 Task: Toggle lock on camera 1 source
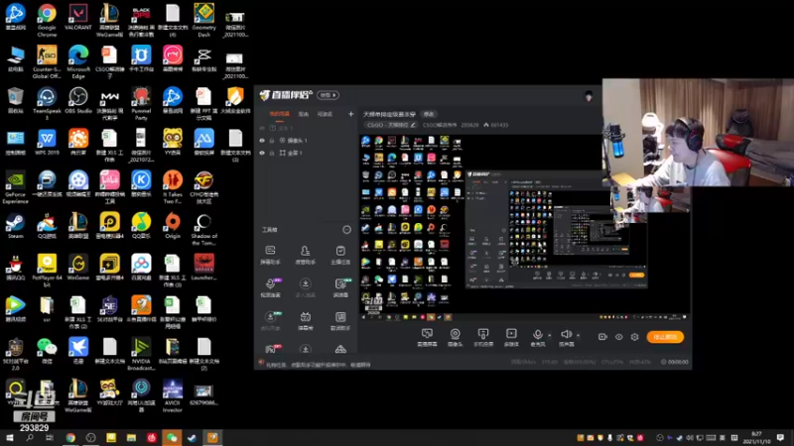[x=271, y=141]
